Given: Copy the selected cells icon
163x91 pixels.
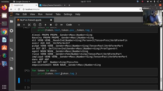Looking at the screenshot, I should 35,25.
